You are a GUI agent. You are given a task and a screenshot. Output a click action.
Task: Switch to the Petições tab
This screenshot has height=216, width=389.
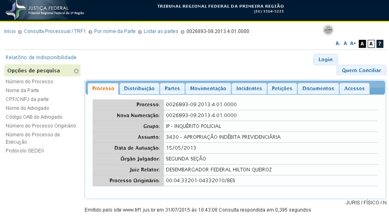pyautogui.click(x=282, y=89)
